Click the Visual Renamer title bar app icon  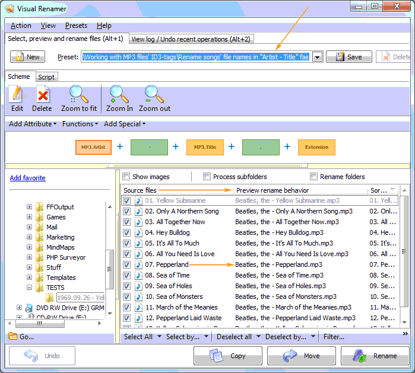click(x=9, y=8)
